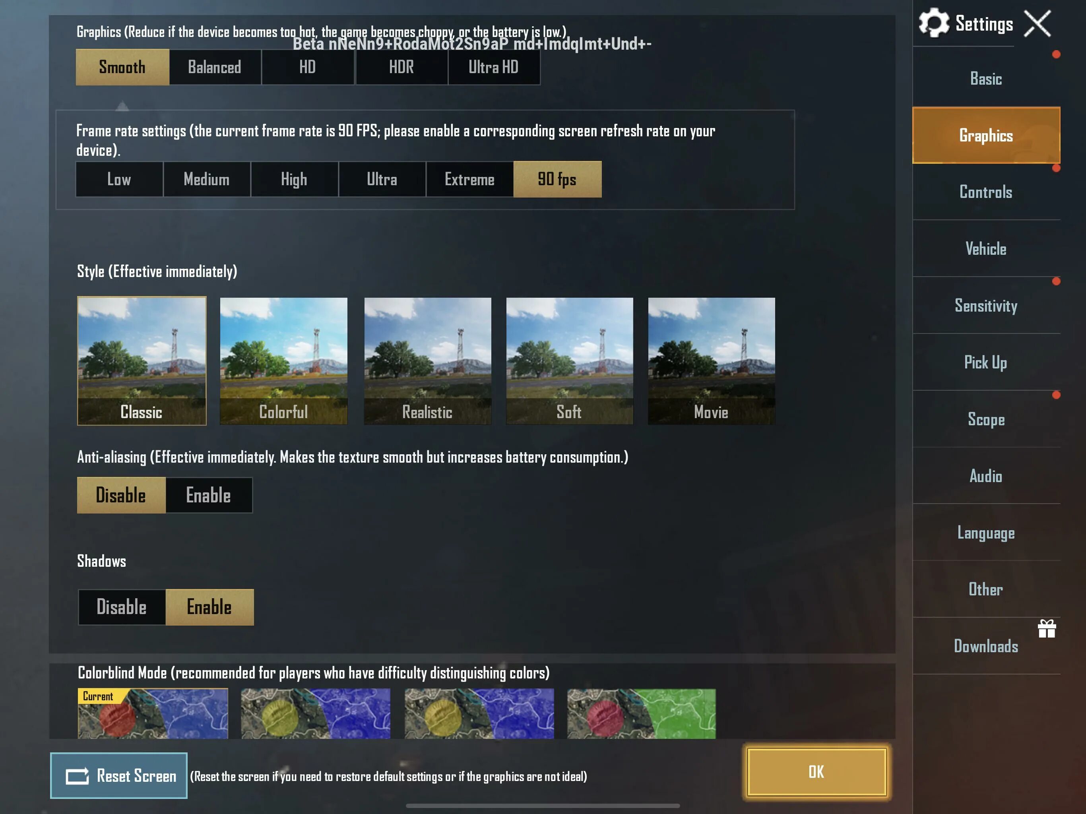Viewport: 1086px width, 814px height.
Task: Navigate to Controls settings tab
Action: coord(986,192)
